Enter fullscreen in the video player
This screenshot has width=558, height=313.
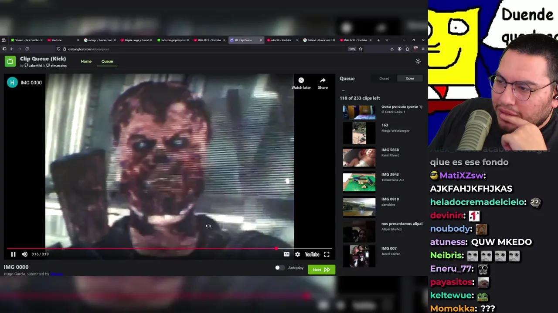point(327,254)
